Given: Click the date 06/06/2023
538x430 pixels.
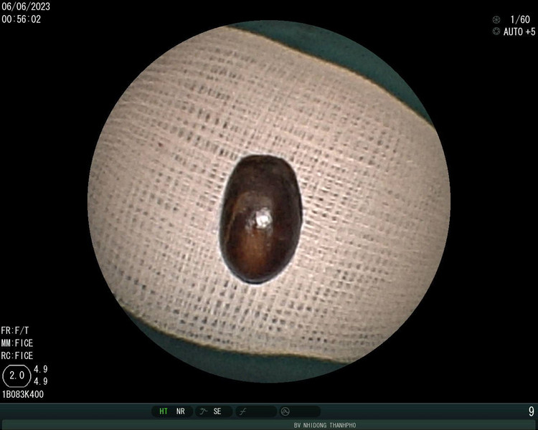Looking at the screenshot, I should pos(26,6).
